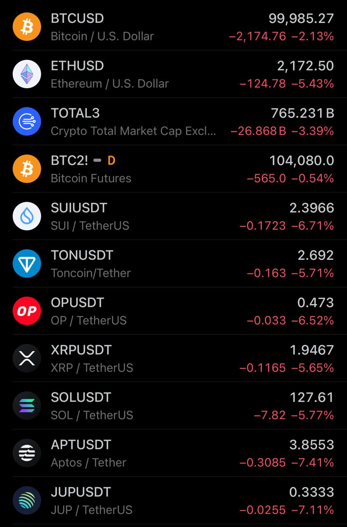Viewport: 347px width, 527px height.
Task: Tap the red OP logo icon
Action: click(27, 311)
